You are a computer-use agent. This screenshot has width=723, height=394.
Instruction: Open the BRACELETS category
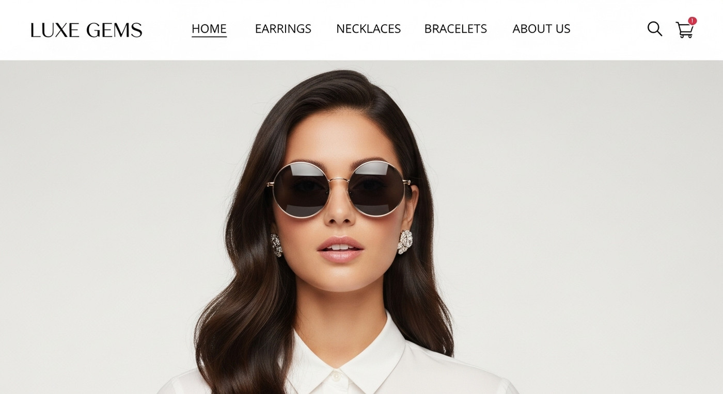click(455, 29)
